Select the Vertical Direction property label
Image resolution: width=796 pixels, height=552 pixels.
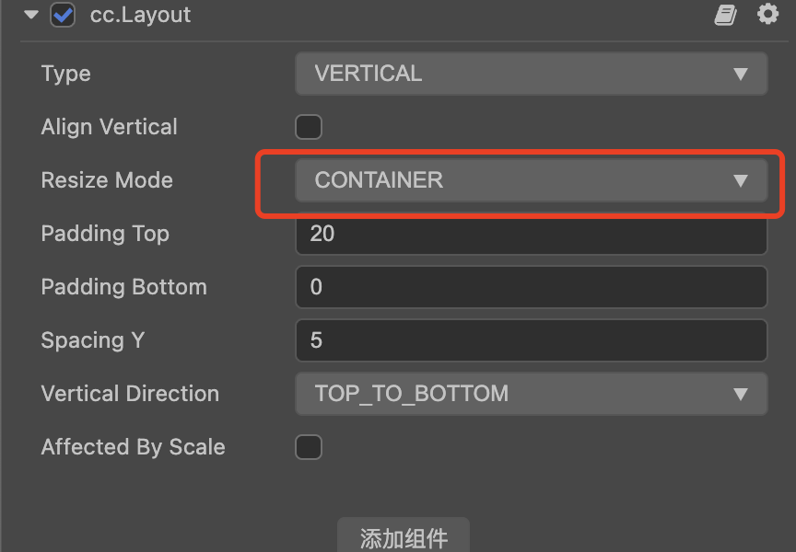[130, 394]
